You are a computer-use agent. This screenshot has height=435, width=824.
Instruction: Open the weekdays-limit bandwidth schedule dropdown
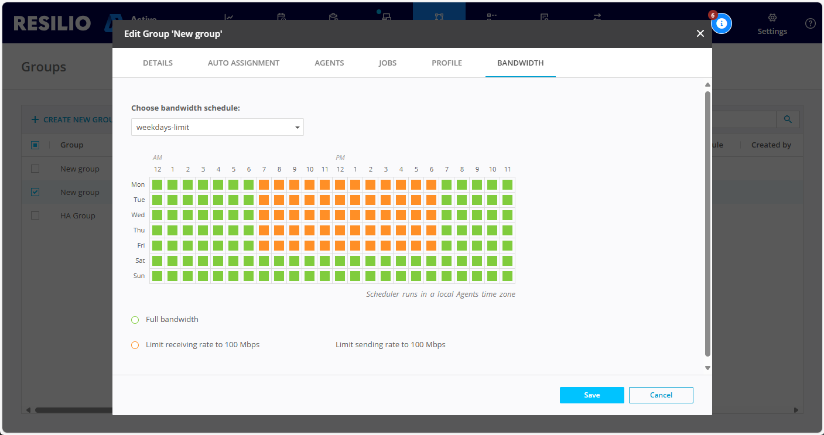point(217,127)
